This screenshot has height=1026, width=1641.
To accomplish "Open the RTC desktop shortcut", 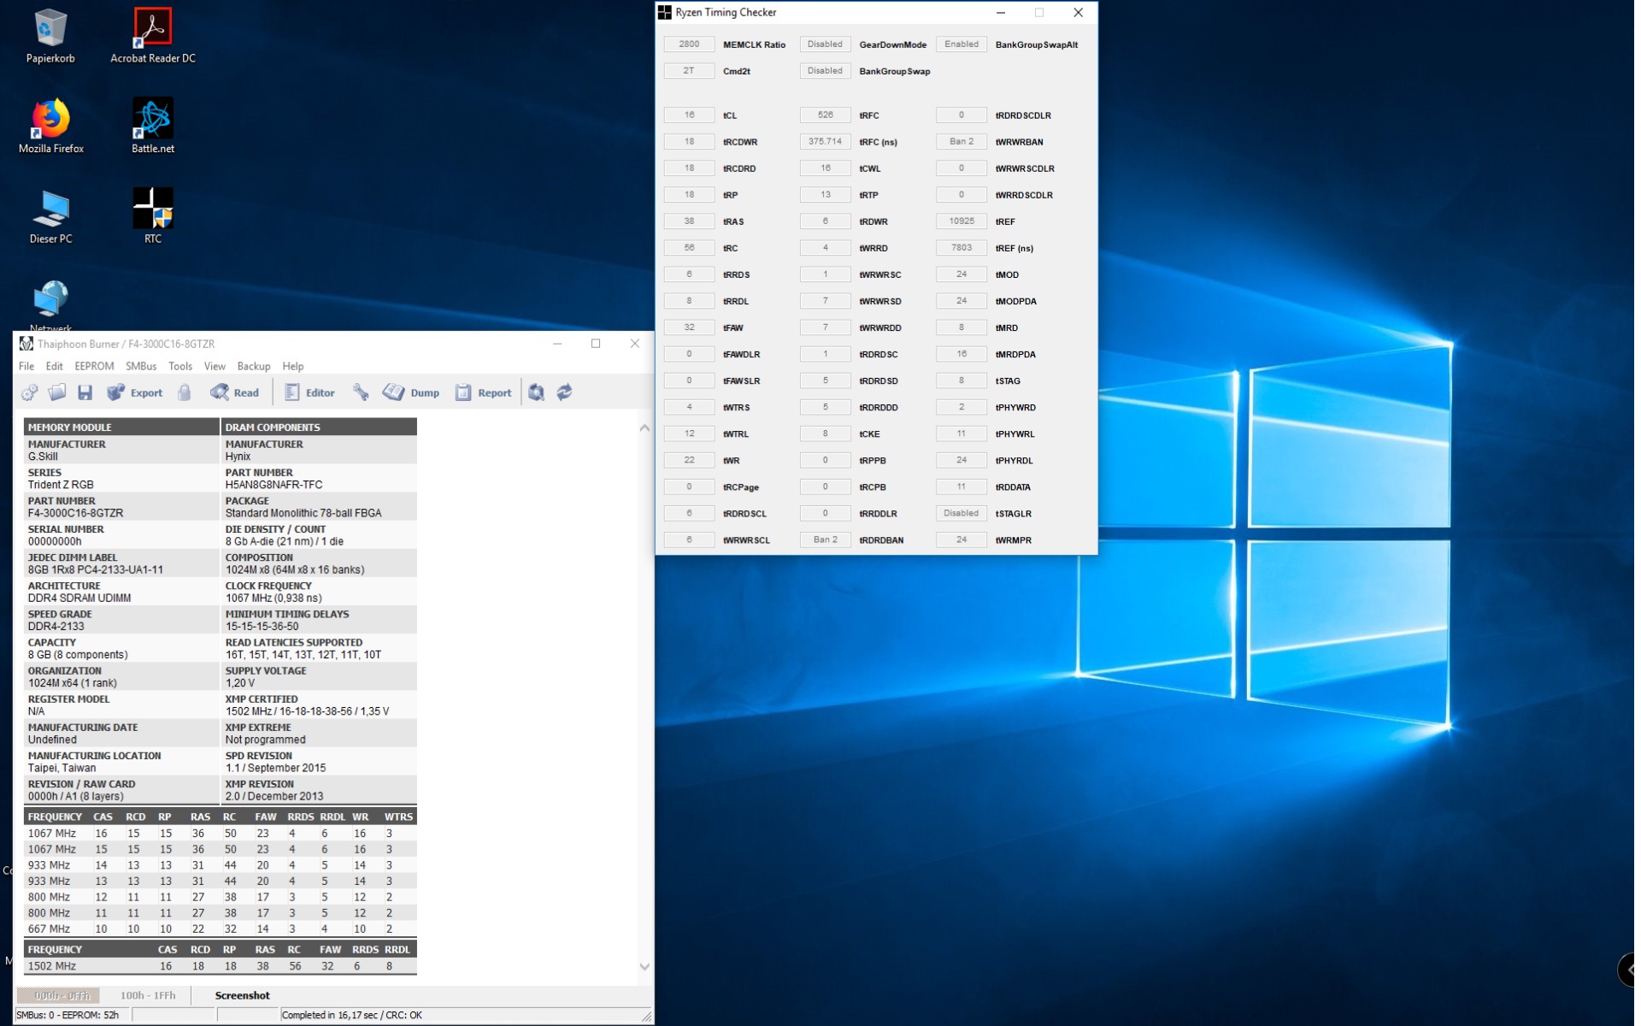I will click(x=153, y=215).
